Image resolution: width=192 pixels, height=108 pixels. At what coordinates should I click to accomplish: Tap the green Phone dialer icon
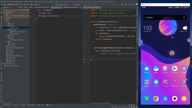pos(147,99)
